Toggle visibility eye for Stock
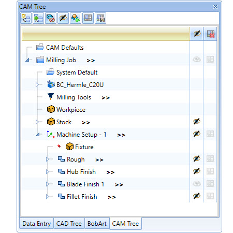 pos(197,122)
